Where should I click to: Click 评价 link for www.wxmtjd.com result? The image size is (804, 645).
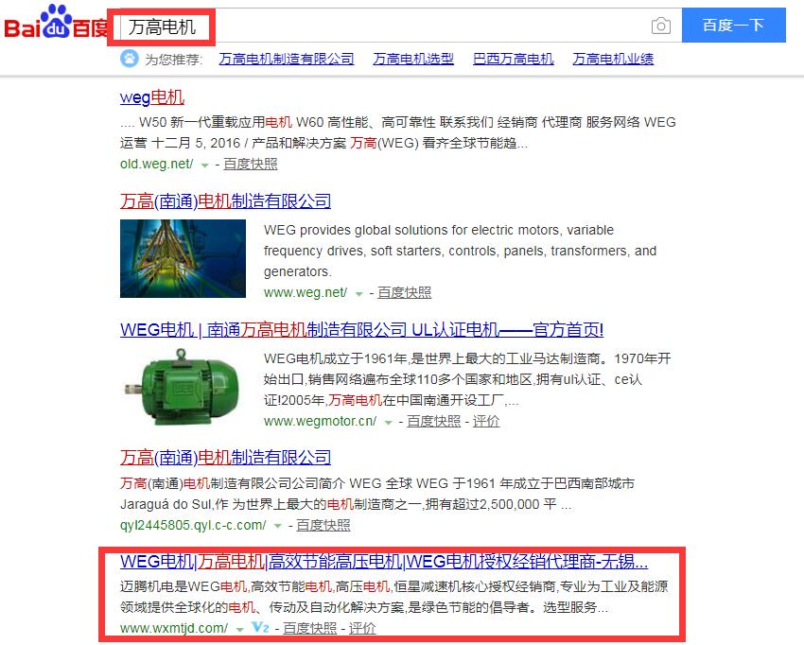click(x=362, y=628)
